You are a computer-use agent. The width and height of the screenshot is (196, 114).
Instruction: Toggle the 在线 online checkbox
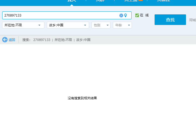click(137, 15)
